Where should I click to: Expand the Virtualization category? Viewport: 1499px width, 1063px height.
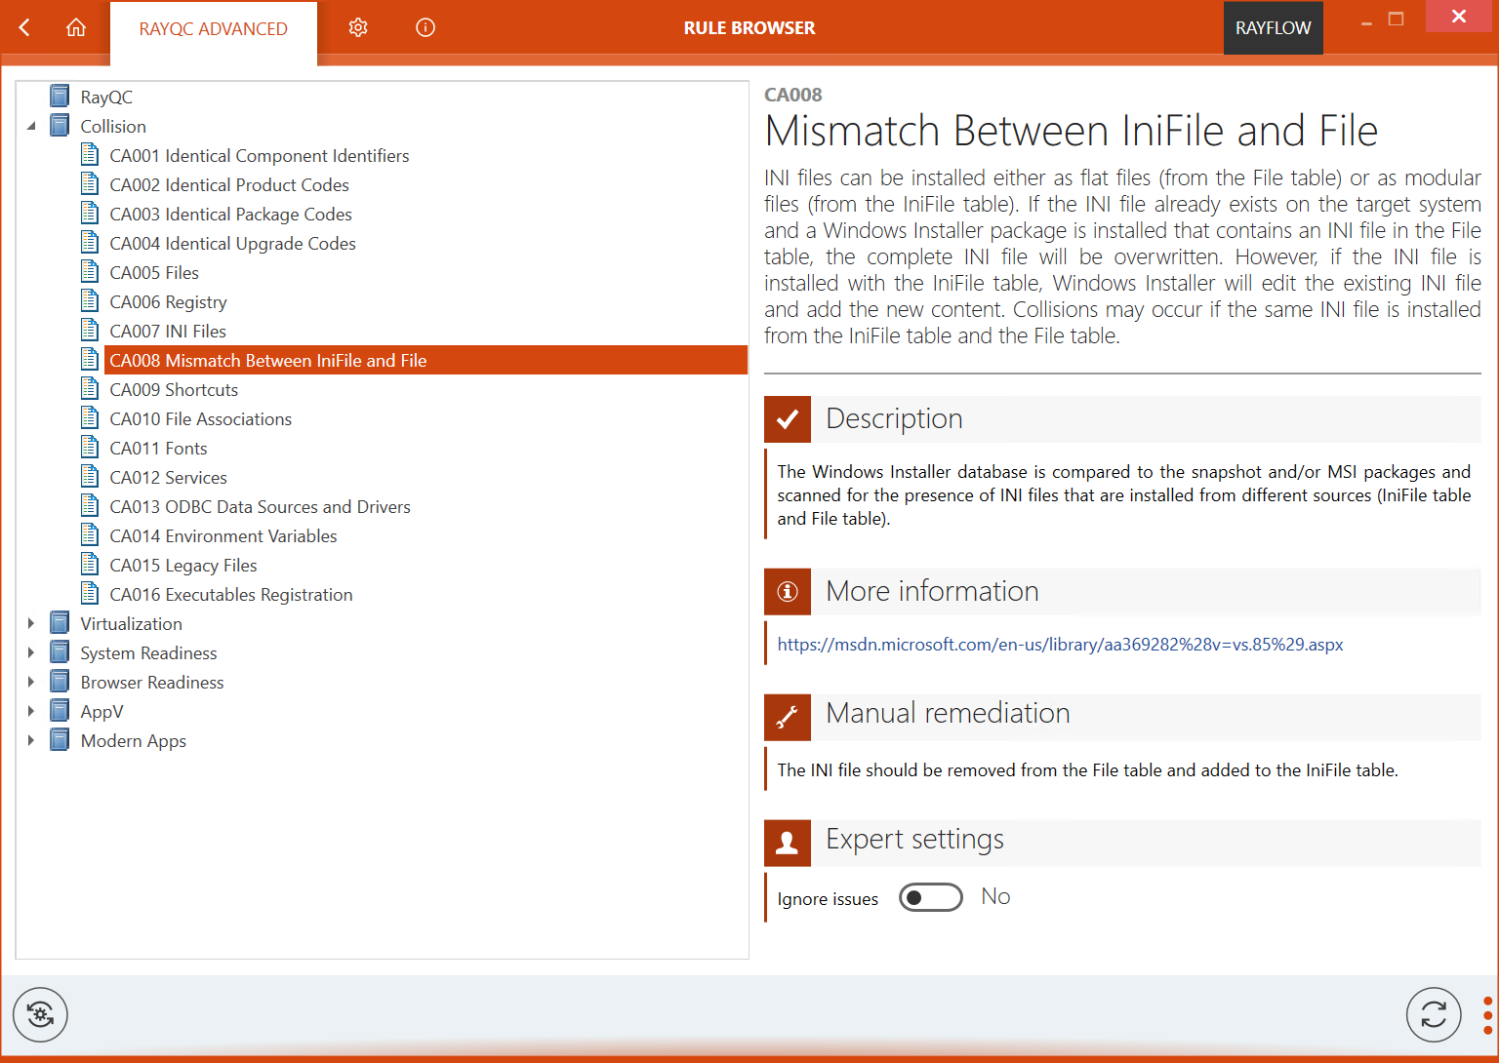(x=31, y=623)
